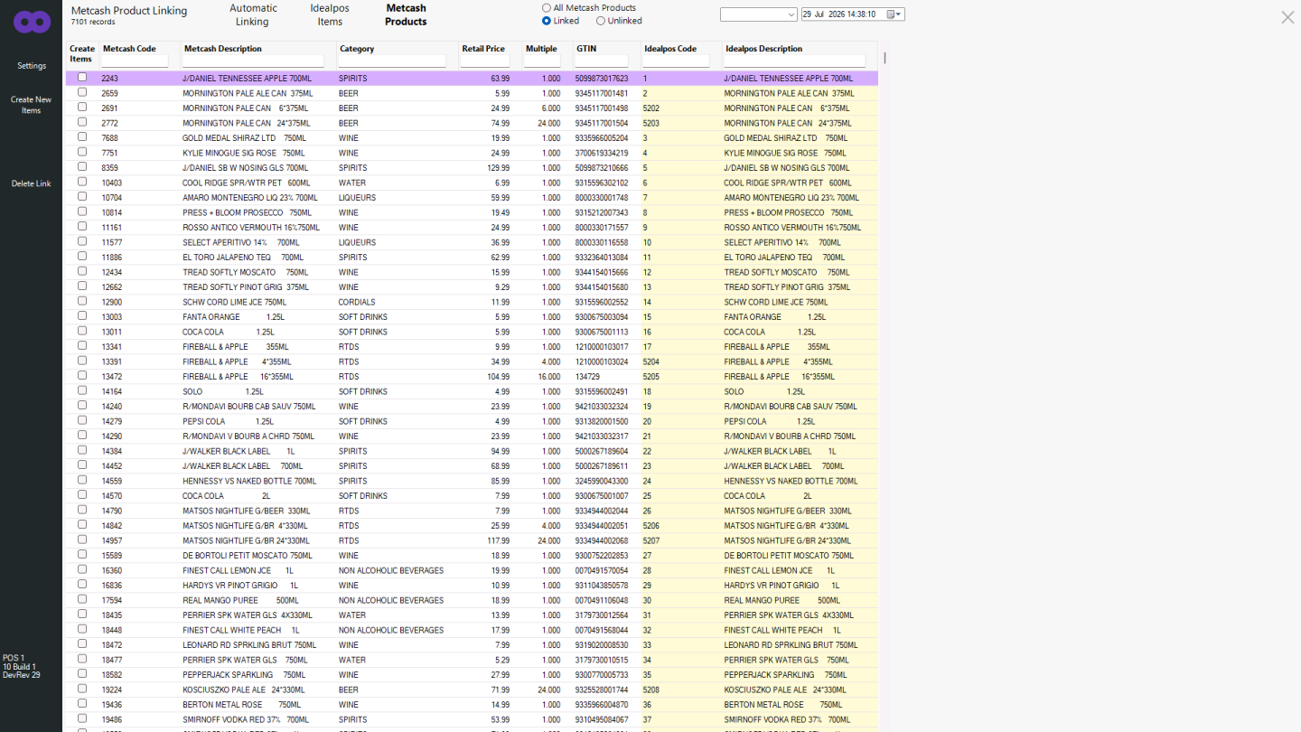Tick Create Items checkbox for MORNINGTON PALE ALE 2659
This screenshot has width=1301, height=732.
[82, 92]
